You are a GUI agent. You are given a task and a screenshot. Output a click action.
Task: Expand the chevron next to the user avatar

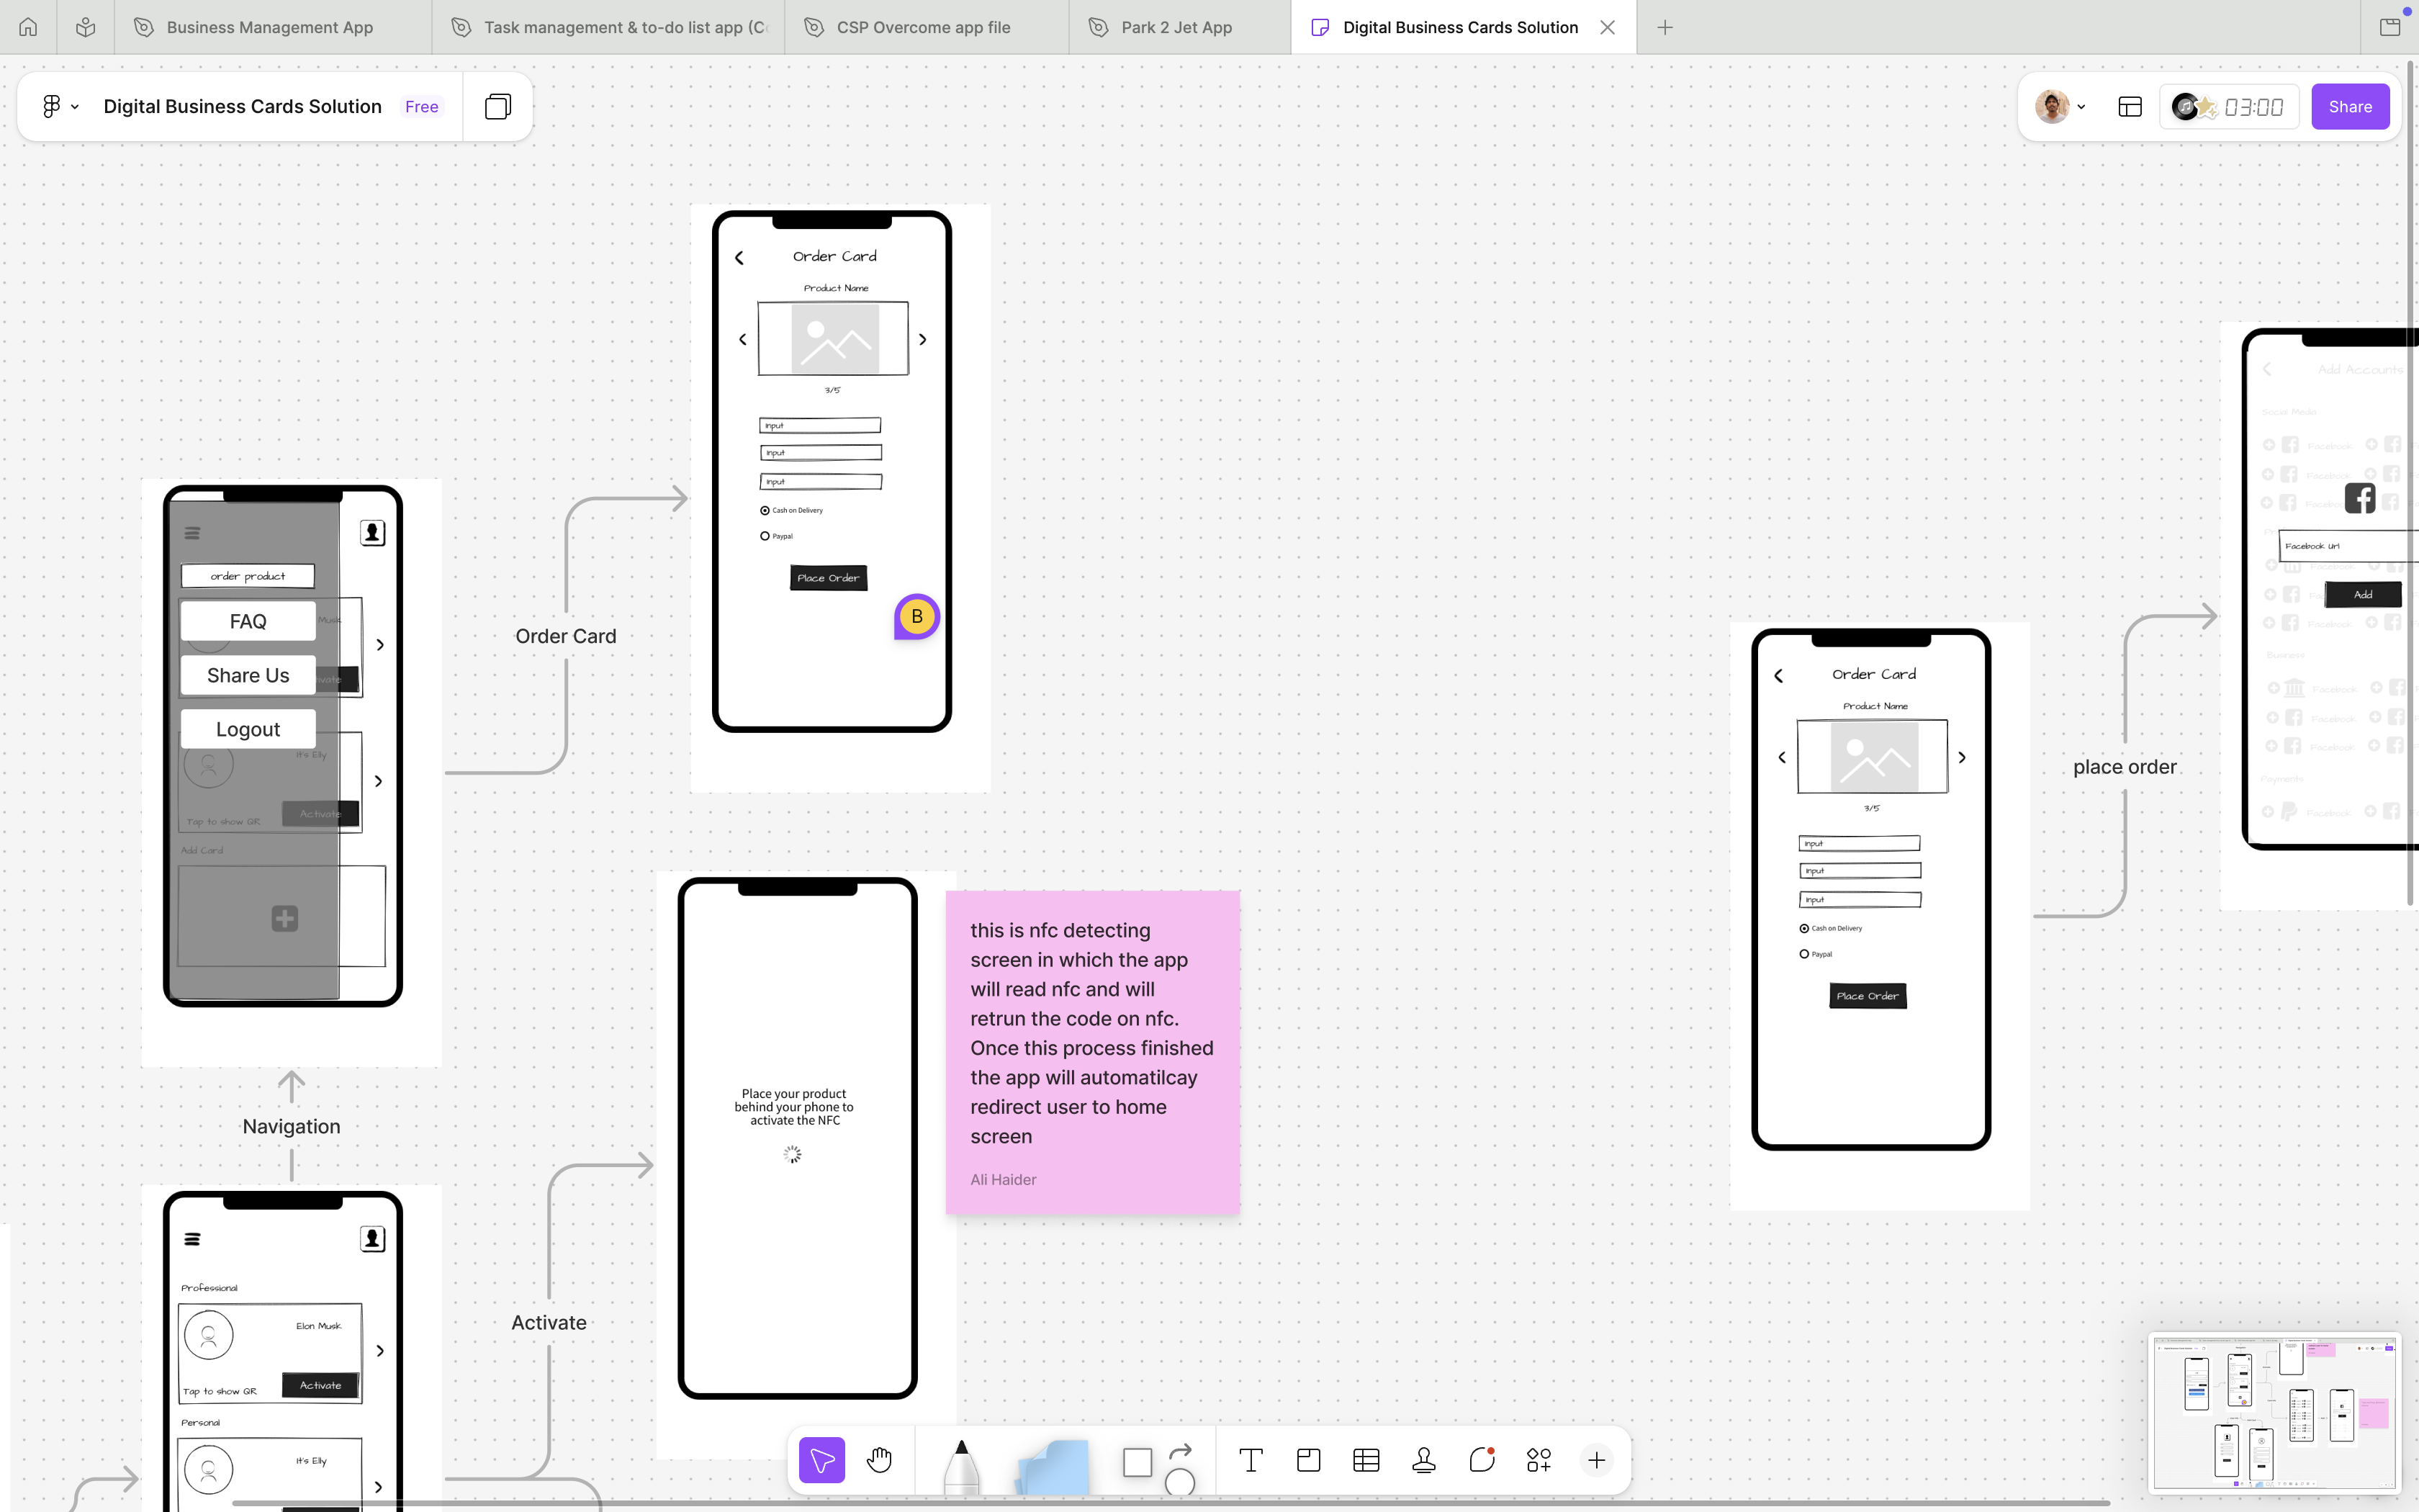click(x=2081, y=107)
